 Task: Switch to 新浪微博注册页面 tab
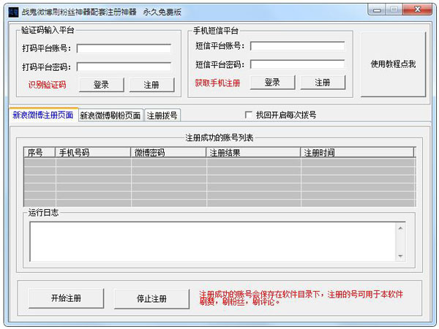click(43, 115)
